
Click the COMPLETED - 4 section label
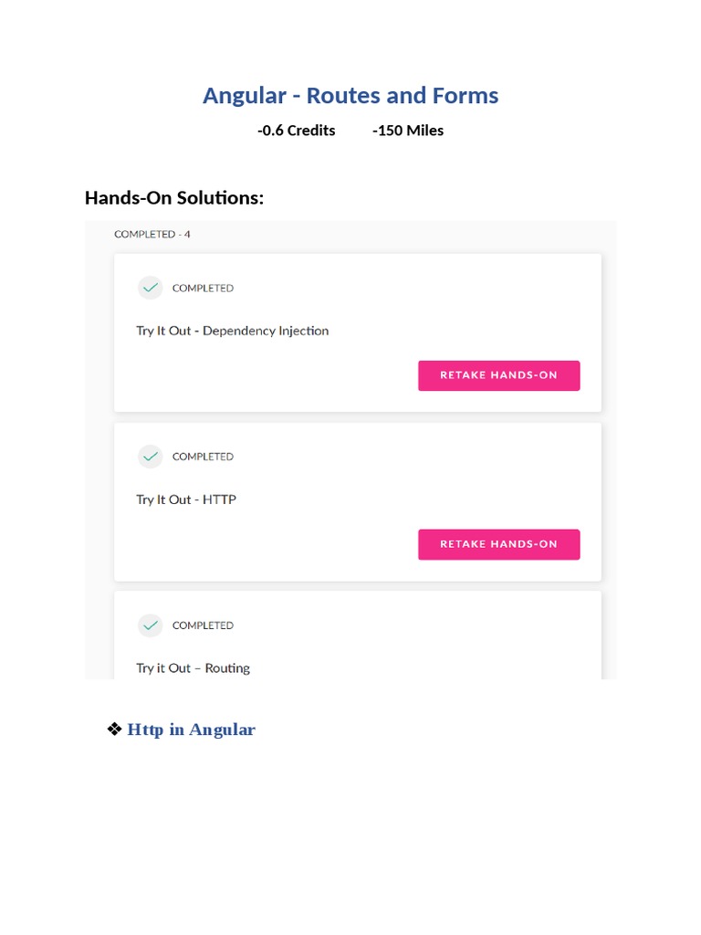coord(152,235)
